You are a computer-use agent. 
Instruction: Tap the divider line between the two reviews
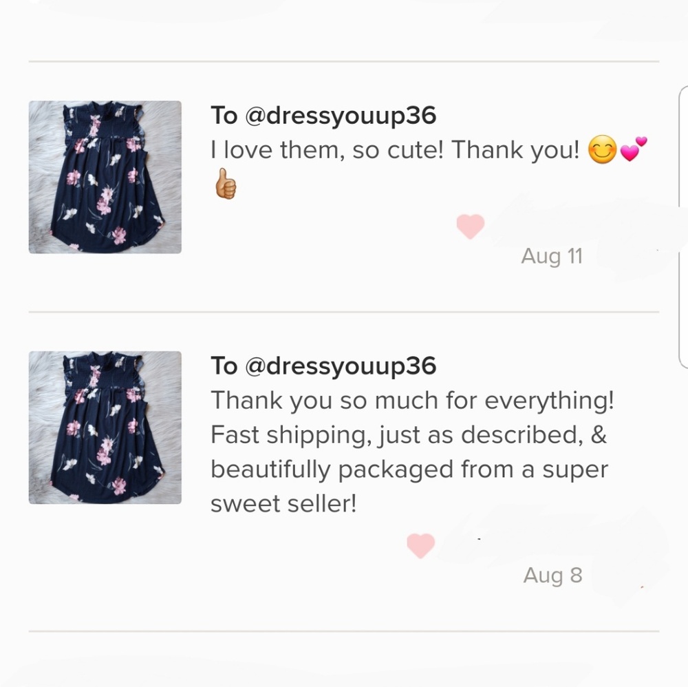(x=344, y=311)
